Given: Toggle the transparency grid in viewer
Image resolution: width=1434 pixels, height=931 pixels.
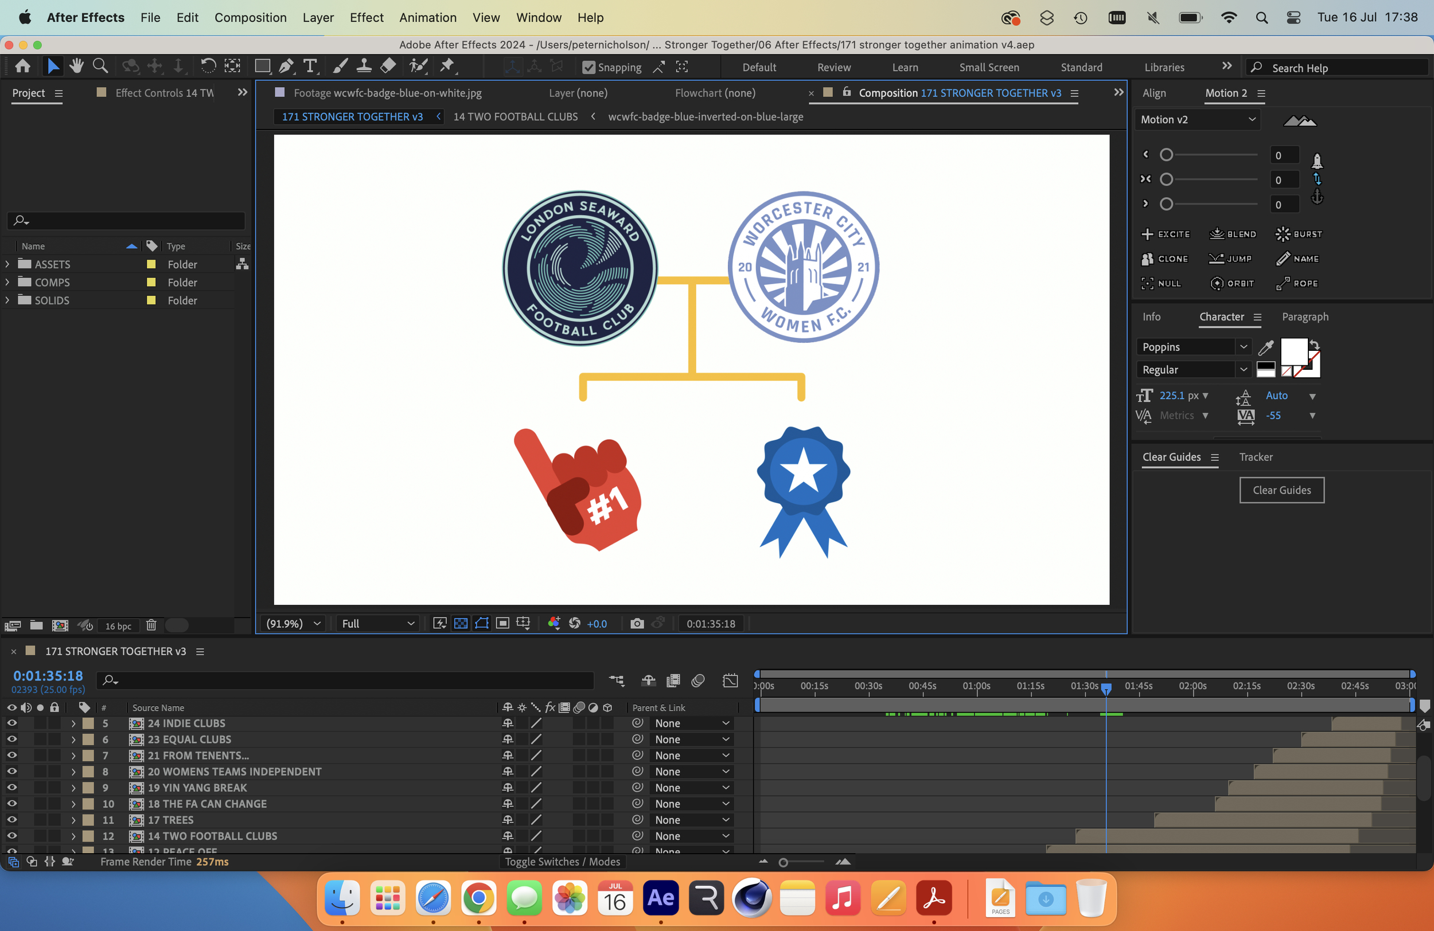Looking at the screenshot, I should (461, 624).
